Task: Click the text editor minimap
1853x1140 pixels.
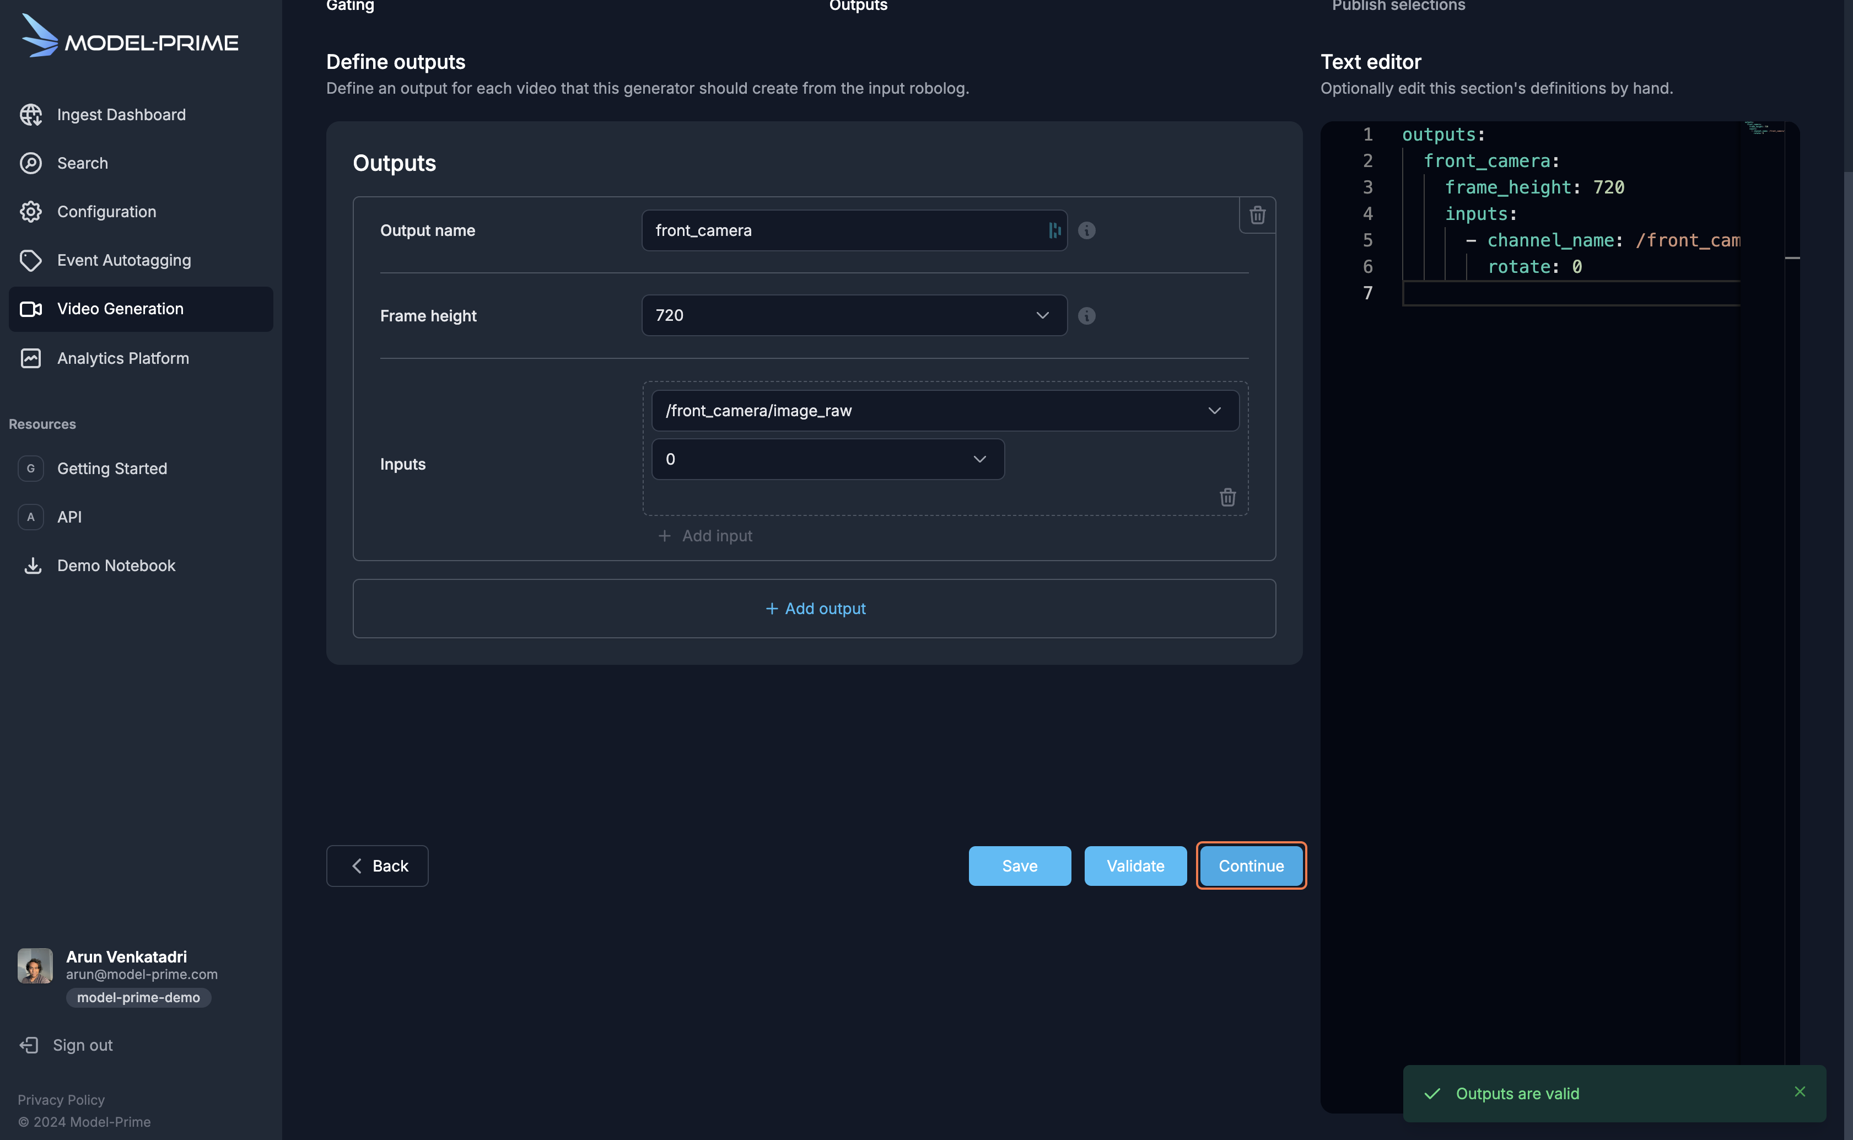Action: (1764, 127)
